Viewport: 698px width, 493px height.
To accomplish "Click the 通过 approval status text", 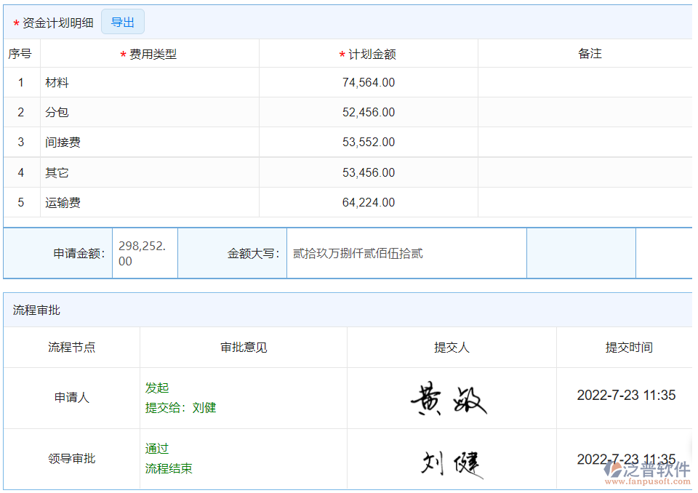I will click(x=157, y=449).
